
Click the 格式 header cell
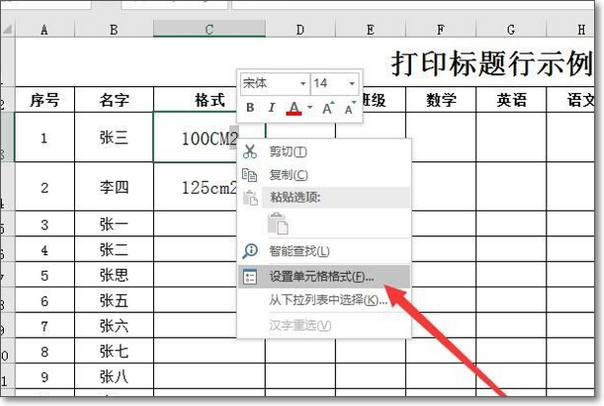[x=210, y=100]
